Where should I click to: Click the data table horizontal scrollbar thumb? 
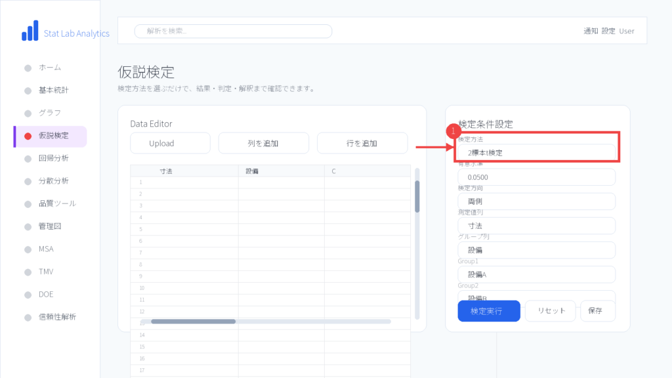point(194,322)
